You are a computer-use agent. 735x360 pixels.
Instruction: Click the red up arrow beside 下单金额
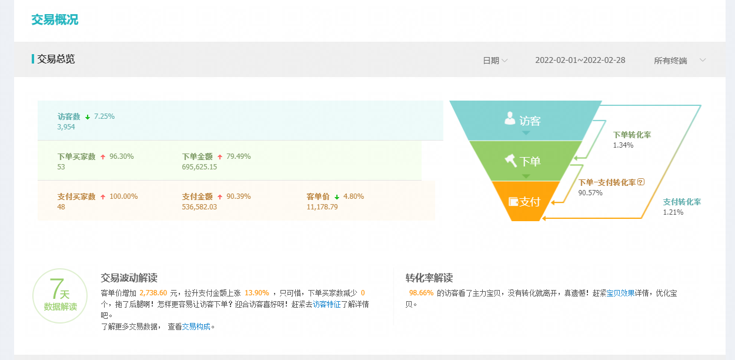coord(220,157)
